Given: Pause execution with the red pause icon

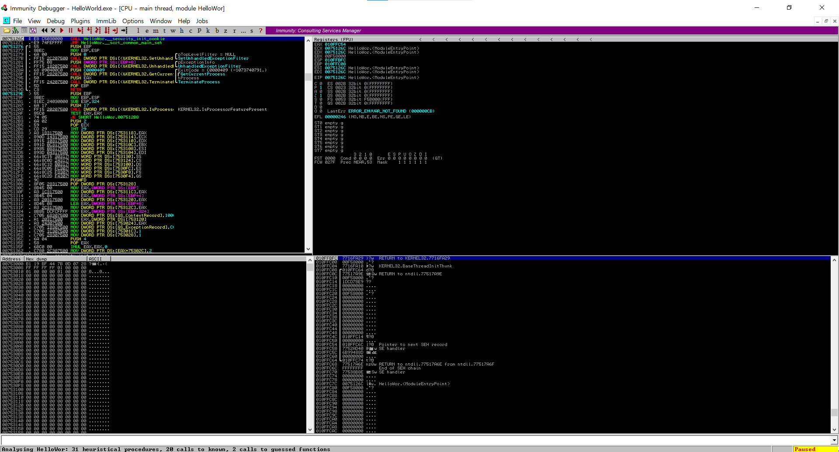Looking at the screenshot, I should (70, 31).
